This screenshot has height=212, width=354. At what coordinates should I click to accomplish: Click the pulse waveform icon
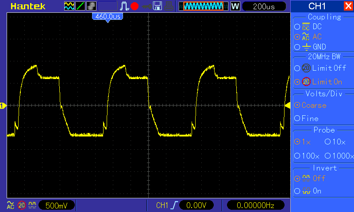pos(124,6)
